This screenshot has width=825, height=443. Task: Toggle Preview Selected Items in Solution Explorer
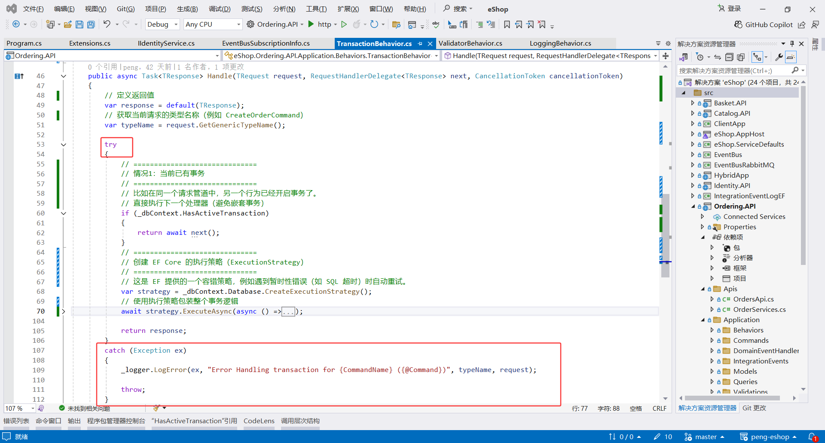click(791, 57)
